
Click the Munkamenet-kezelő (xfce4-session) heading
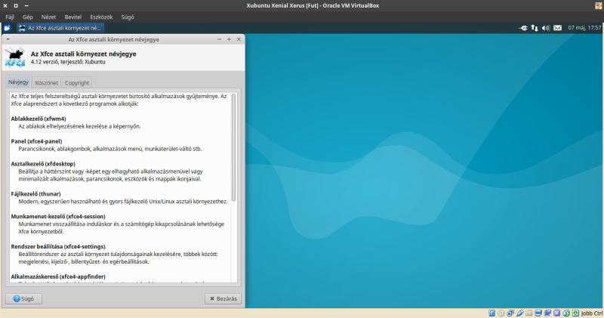pyautogui.click(x=58, y=216)
